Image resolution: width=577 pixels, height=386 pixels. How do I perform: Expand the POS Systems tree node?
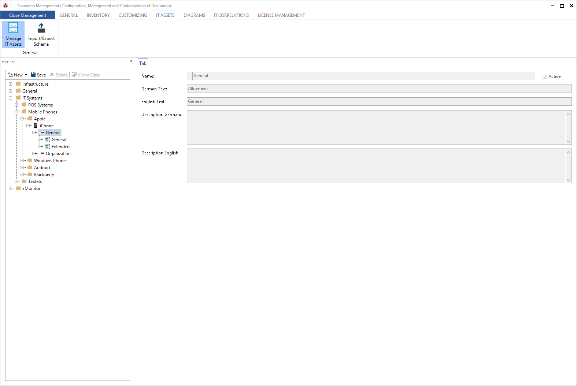click(x=16, y=105)
